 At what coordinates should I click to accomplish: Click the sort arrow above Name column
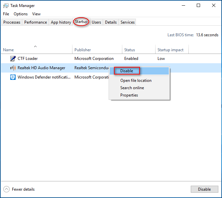[x=36, y=46]
